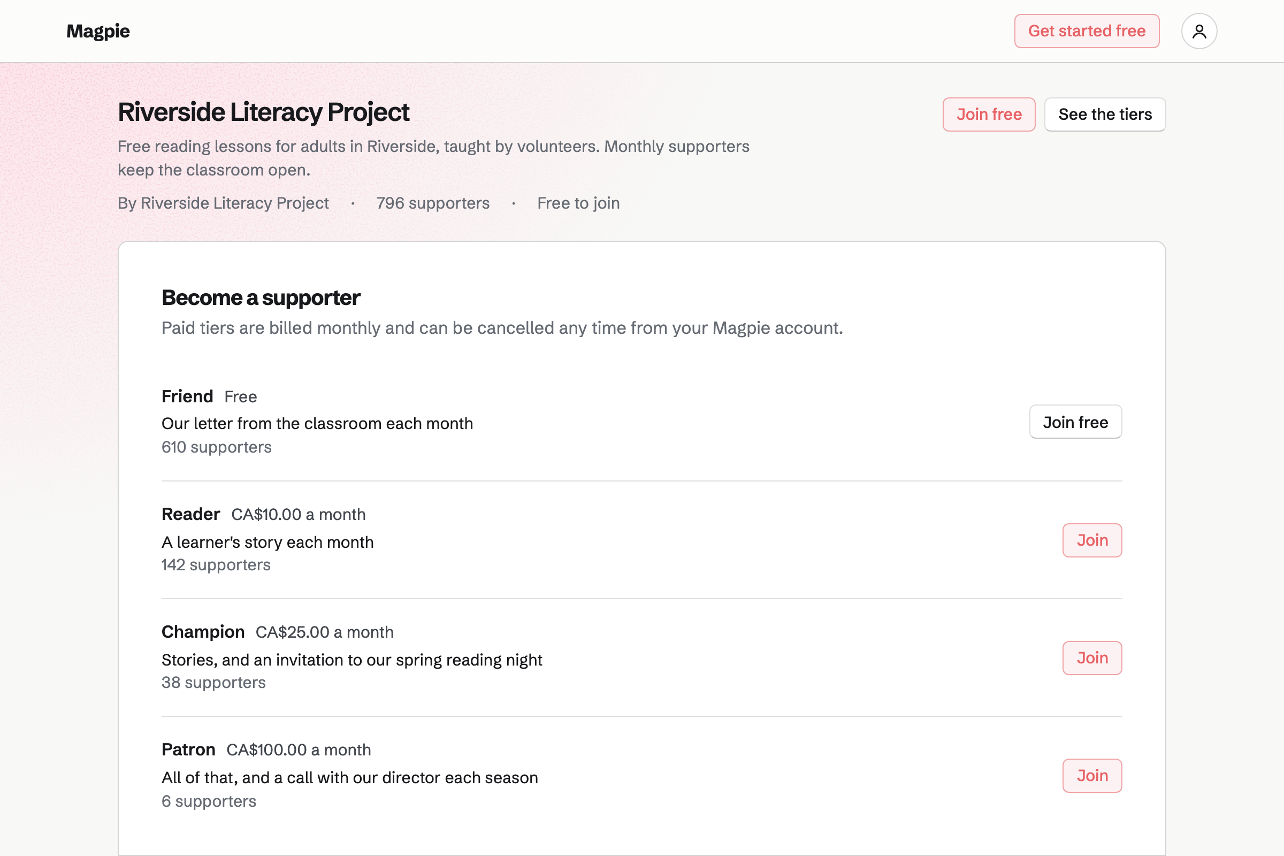Click the Riverside Literacy Project heading
Viewport: 1284px width, 856px height.
263,112
